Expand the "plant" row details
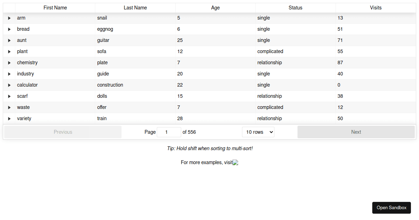Viewport: 419px width, 220px height. 9,51
